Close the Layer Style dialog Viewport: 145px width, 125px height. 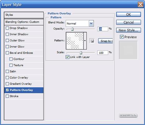click(x=140, y=4)
